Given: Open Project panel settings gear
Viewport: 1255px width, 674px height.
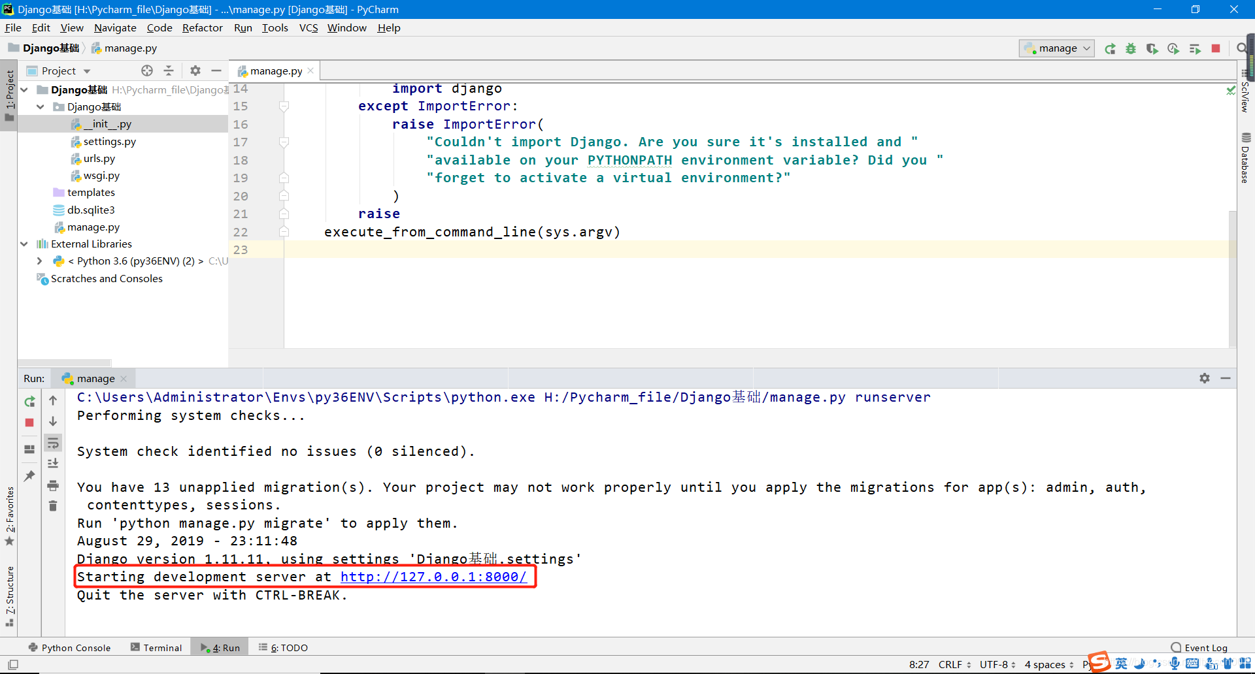Looking at the screenshot, I should [195, 71].
